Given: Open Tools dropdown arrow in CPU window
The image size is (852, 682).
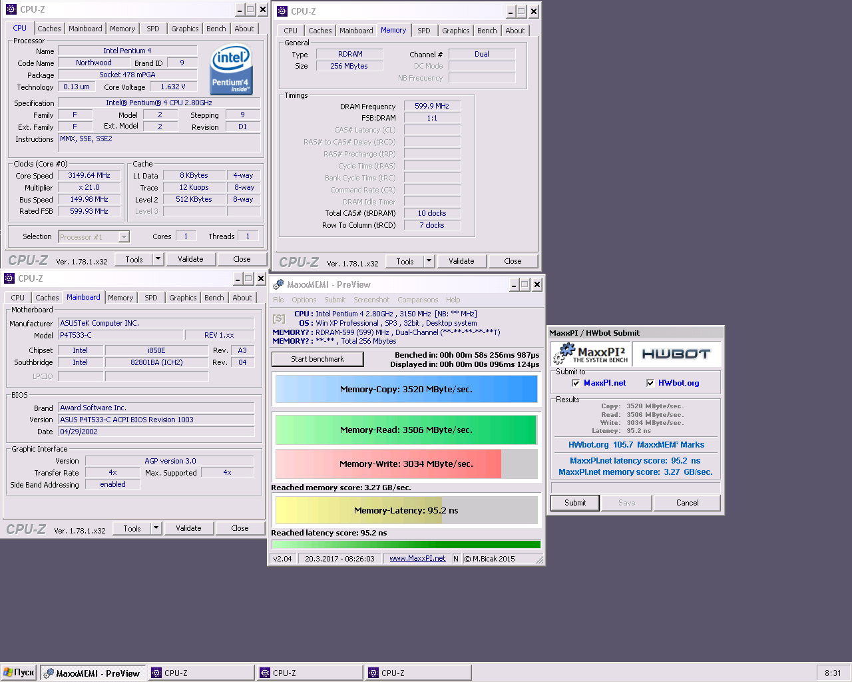Looking at the screenshot, I should (158, 259).
